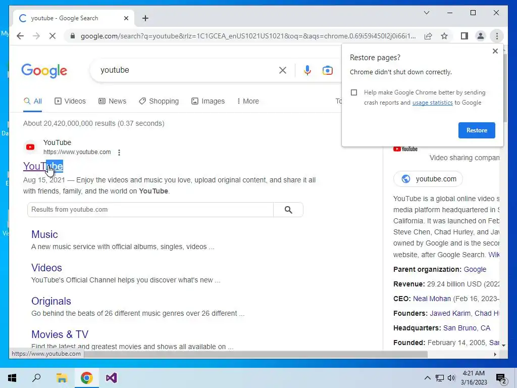Click the YouTube favicon beside the first result

pyautogui.click(x=30, y=147)
